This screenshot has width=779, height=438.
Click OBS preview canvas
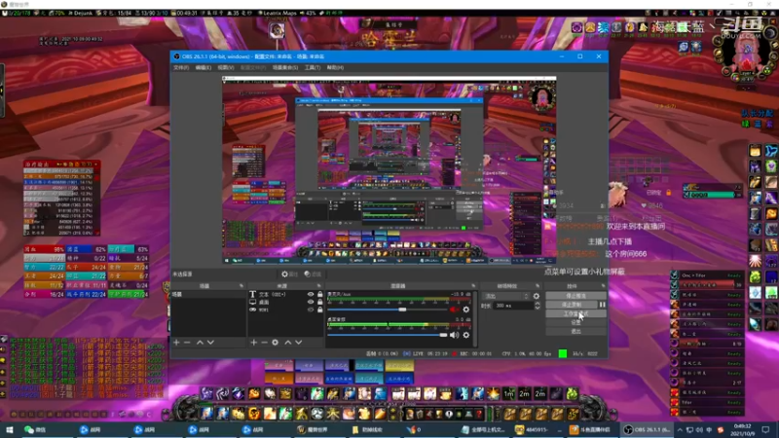point(389,170)
